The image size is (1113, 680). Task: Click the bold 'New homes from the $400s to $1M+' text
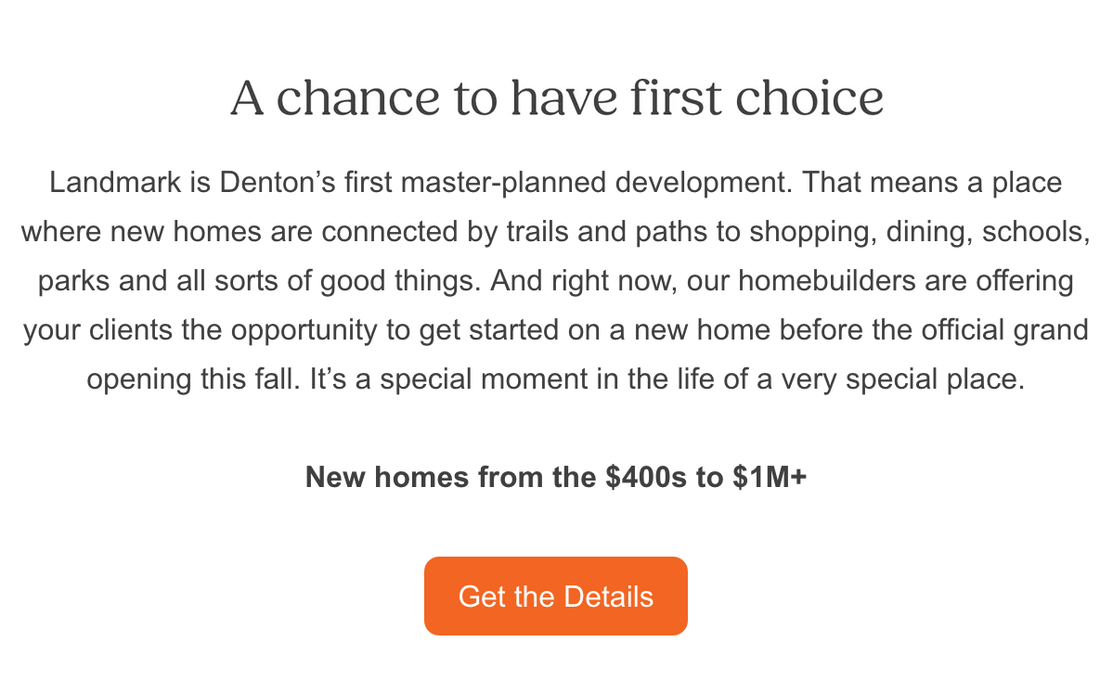(557, 477)
